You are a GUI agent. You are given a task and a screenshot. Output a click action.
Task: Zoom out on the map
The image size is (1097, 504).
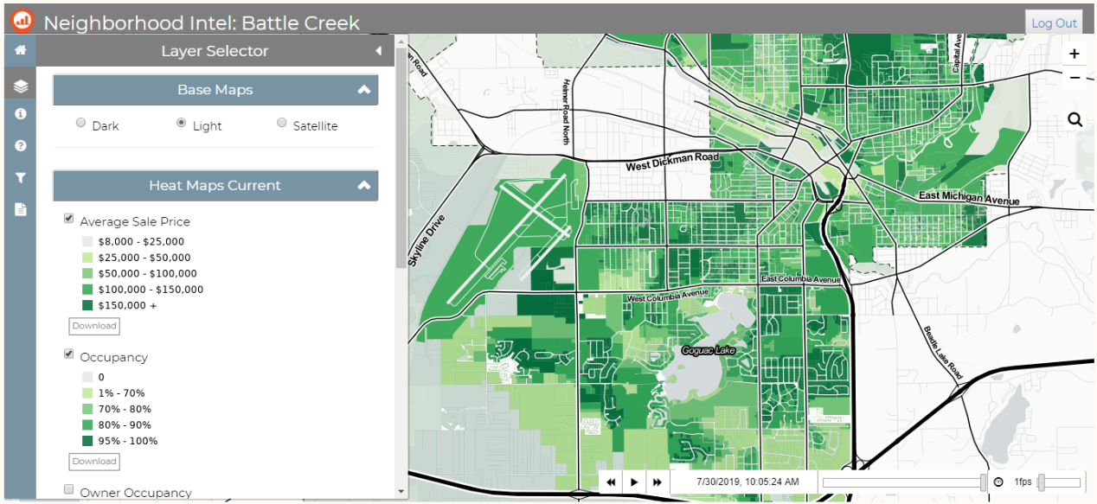pyautogui.click(x=1075, y=78)
